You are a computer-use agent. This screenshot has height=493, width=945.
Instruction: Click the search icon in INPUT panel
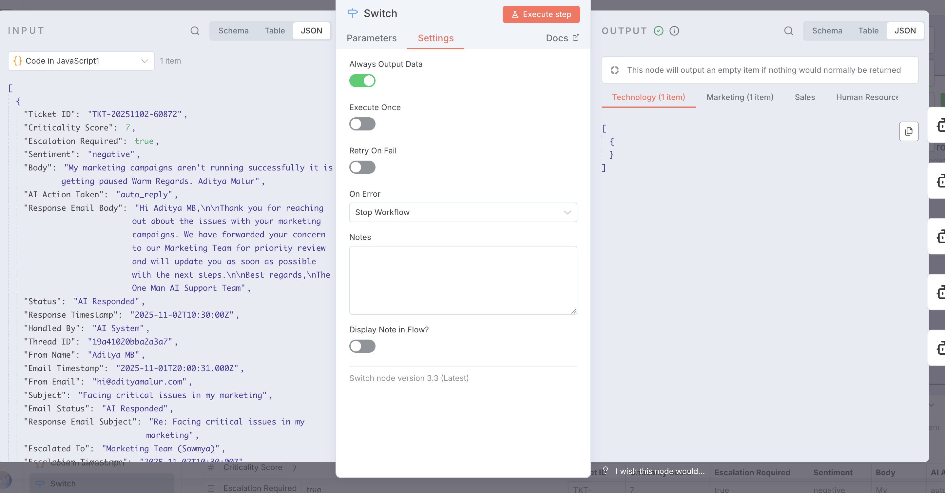(x=195, y=31)
